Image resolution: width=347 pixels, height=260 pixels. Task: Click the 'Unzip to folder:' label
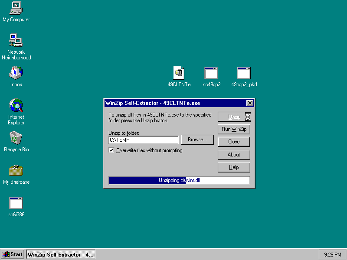pyautogui.click(x=124, y=133)
